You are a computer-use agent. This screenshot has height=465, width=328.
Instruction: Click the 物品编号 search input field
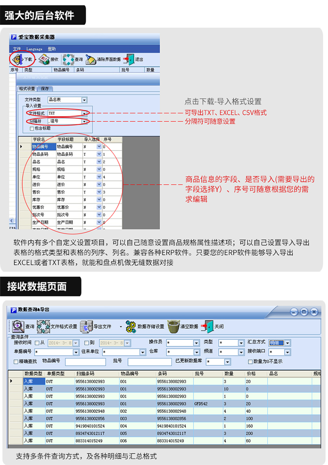(x=85, y=362)
